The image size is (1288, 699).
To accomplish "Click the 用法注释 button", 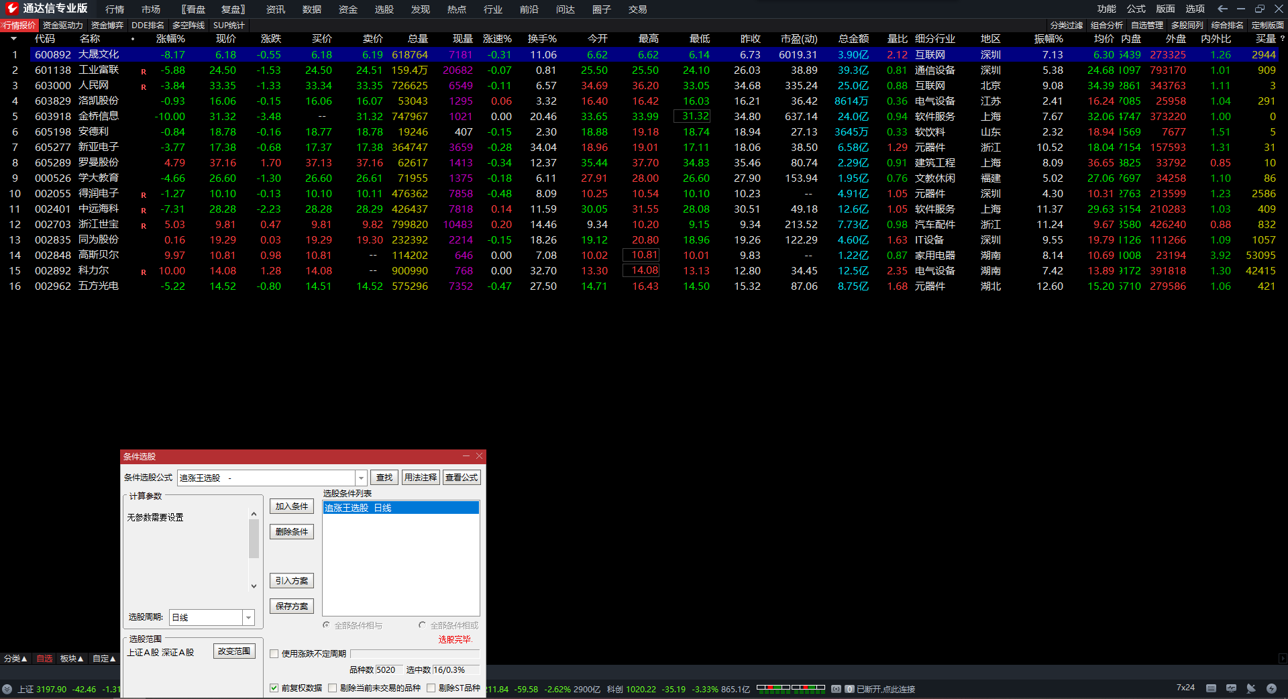I will (x=421, y=478).
